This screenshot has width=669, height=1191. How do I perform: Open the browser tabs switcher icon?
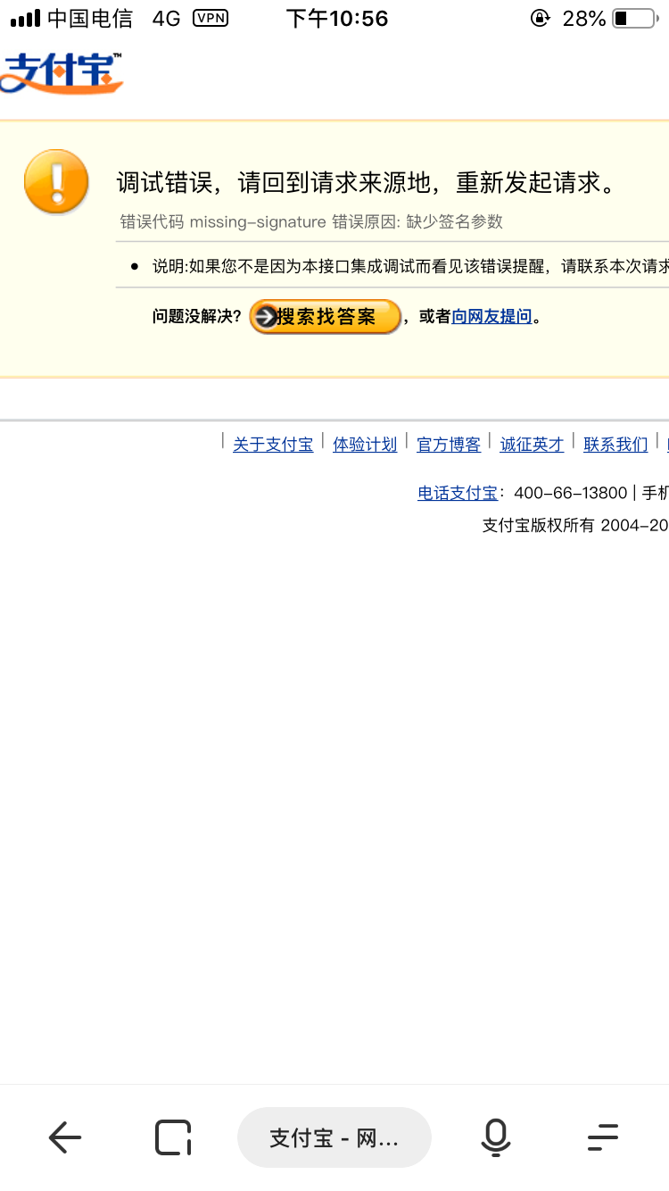pos(173,1137)
